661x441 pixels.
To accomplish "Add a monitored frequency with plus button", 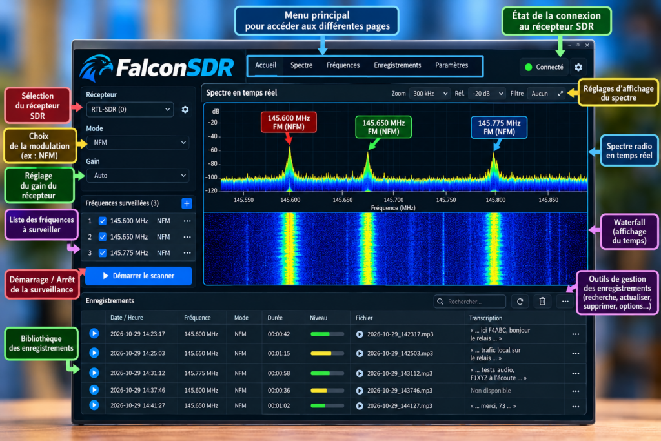I will click(x=187, y=203).
